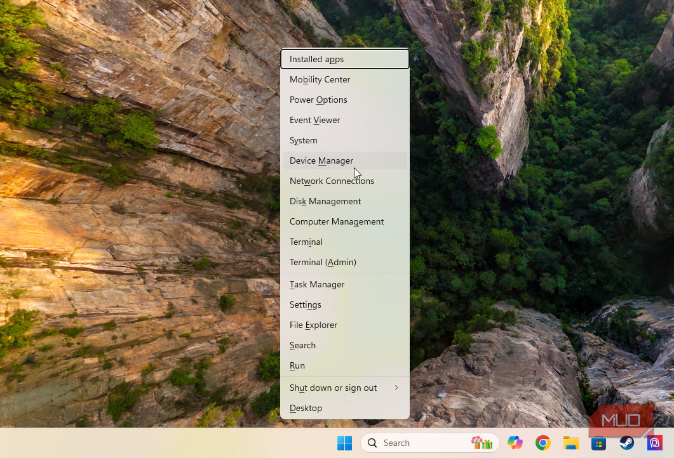The height and width of the screenshot is (458, 674).
Task: Launch Steam from the taskbar
Action: (x=626, y=443)
